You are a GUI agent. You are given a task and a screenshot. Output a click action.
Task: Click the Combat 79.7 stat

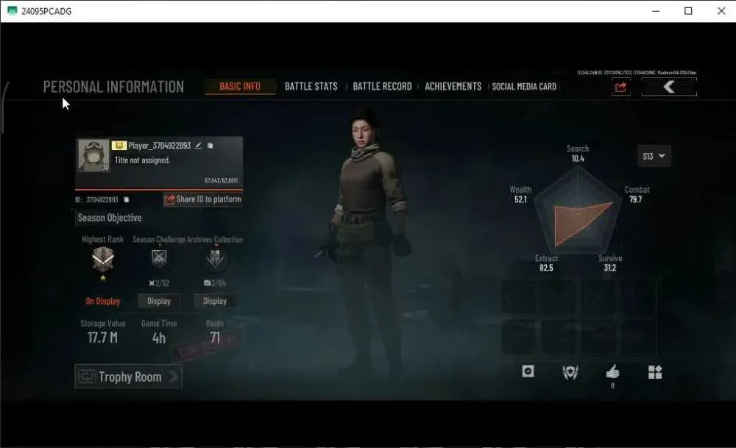click(x=637, y=195)
